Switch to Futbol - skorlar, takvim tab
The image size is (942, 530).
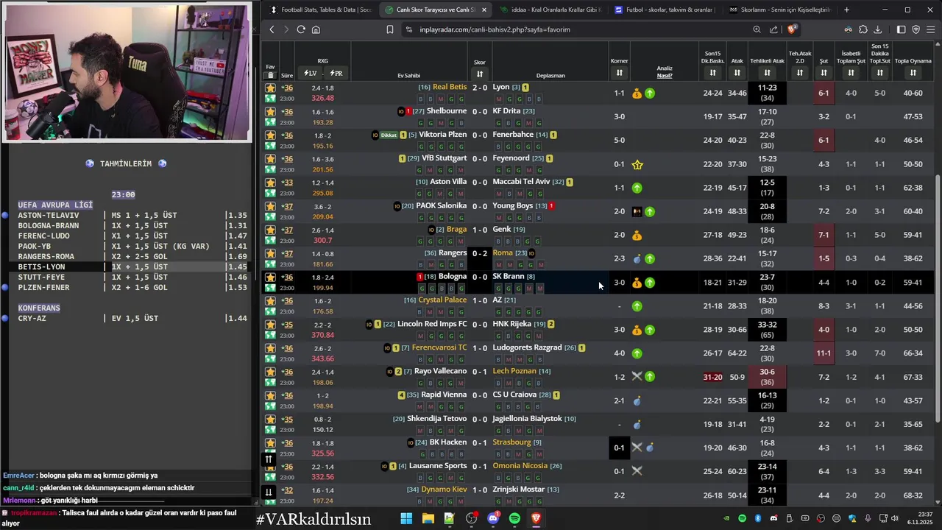pos(665,10)
